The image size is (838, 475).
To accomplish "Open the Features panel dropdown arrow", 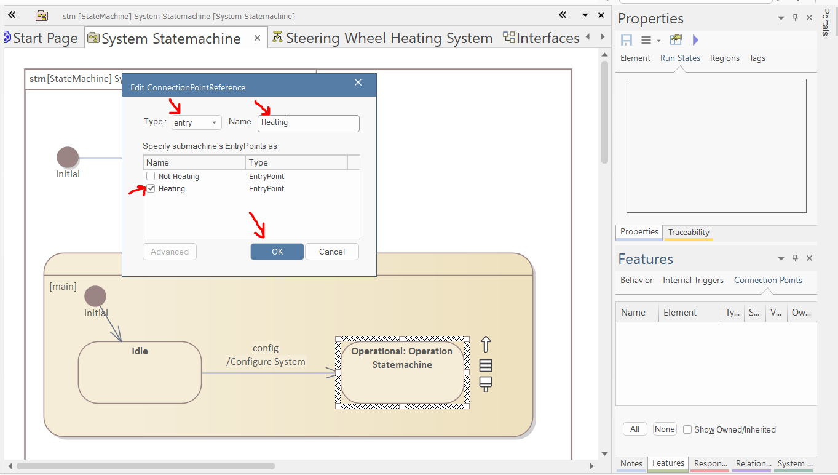I will [x=781, y=258].
